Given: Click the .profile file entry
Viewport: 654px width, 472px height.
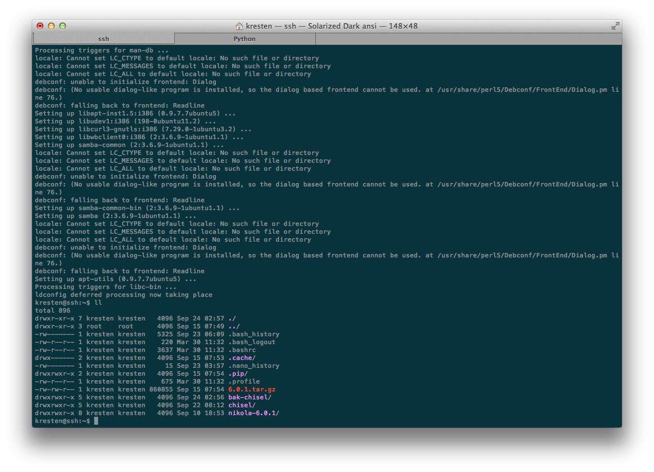Looking at the screenshot, I should 244,381.
